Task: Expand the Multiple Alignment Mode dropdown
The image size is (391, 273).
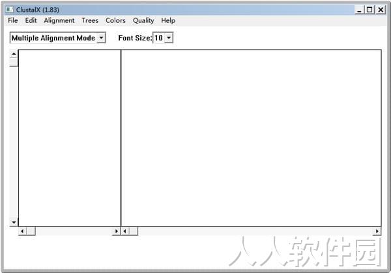Action: [x=101, y=38]
